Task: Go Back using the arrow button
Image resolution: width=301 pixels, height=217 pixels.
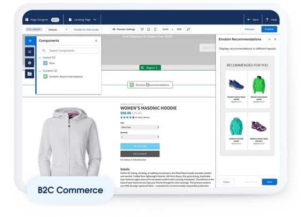Action: coord(253,20)
